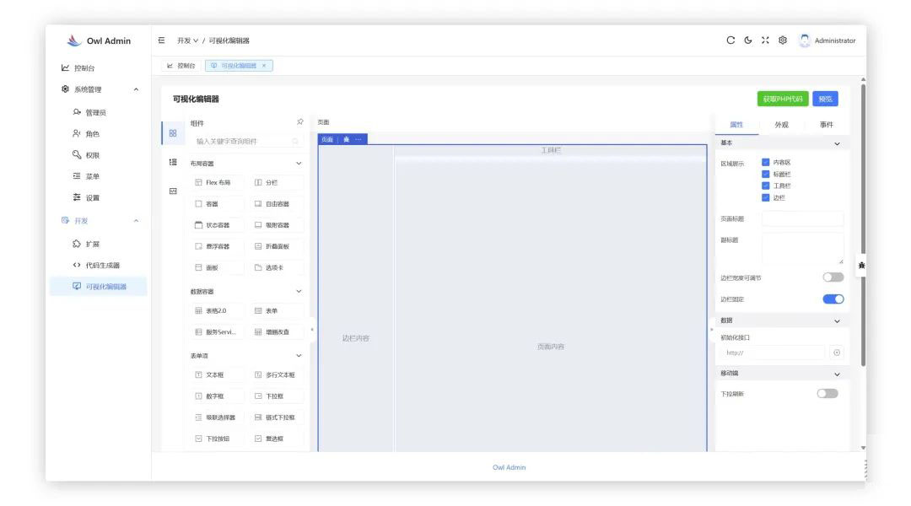Collapse the 布局容器 component group
Viewport: 911px width, 506px height.
298,164
